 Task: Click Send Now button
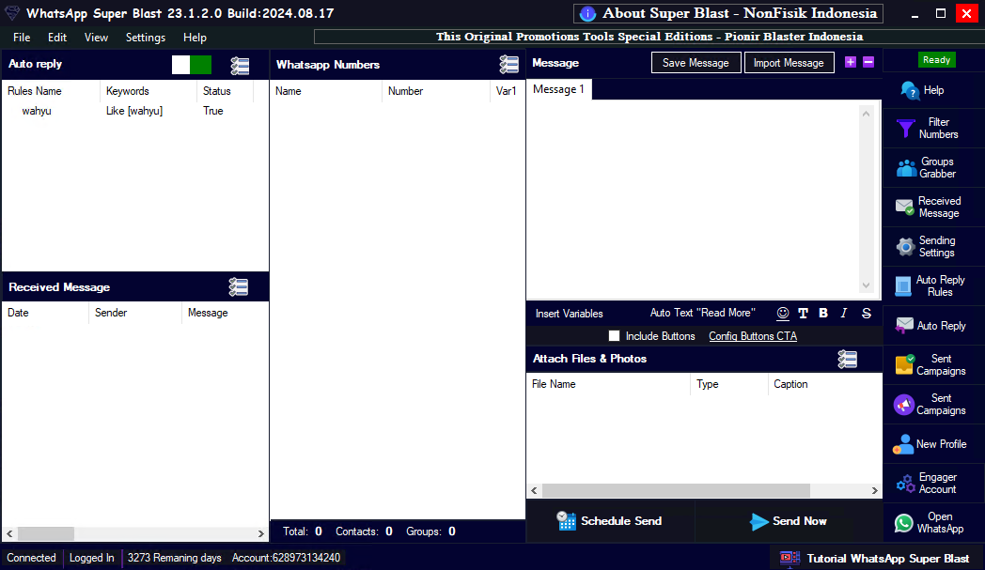pos(789,521)
